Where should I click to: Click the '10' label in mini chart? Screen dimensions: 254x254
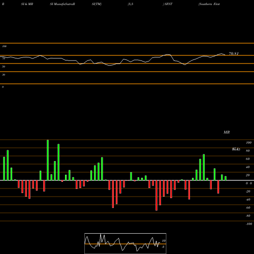pyautogui.click(x=164, y=241)
